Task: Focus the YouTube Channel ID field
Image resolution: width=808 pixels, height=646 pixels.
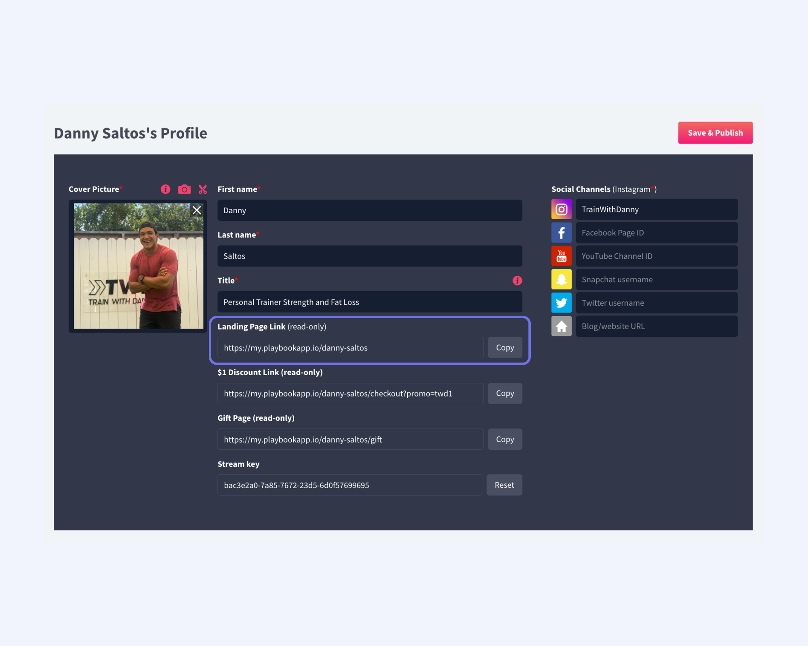Action: coord(656,256)
